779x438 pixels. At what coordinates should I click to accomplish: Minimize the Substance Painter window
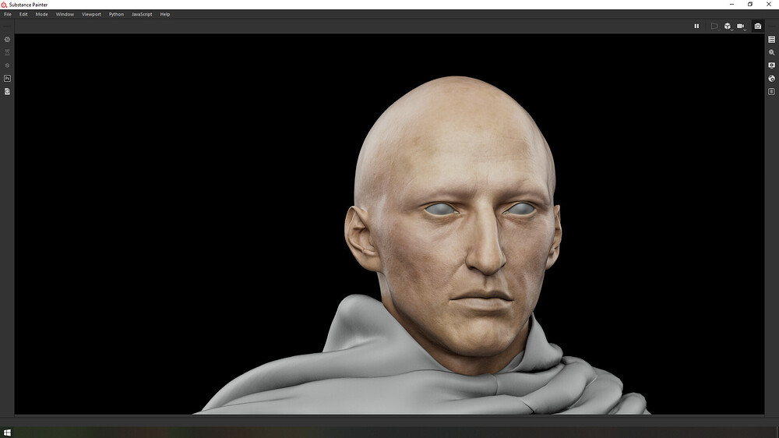click(731, 4)
